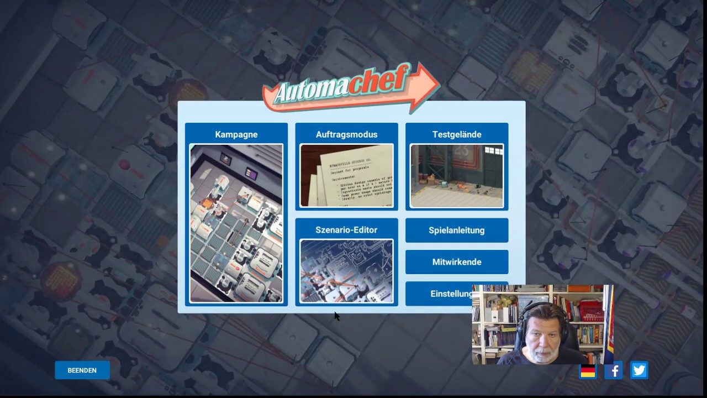Click the Testgelände warehouse thumbnail
This screenshot has width=707, height=398.
[x=457, y=176]
